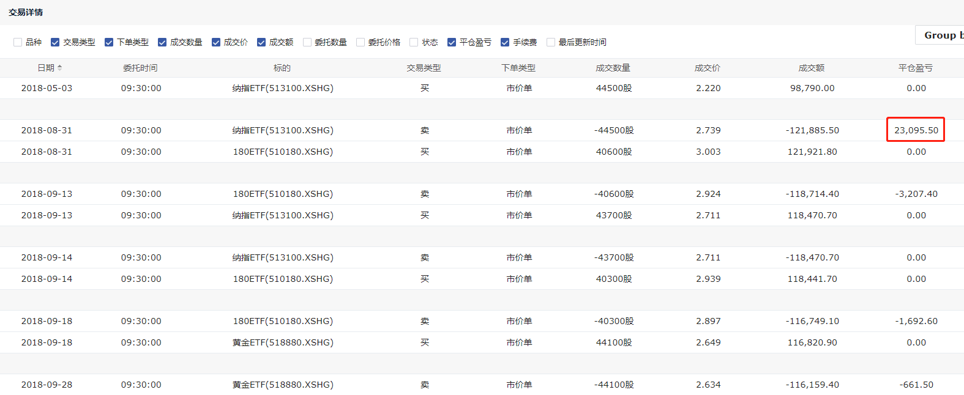Click the -43700股 quantity cell
Image resolution: width=964 pixels, height=395 pixels.
click(614, 257)
